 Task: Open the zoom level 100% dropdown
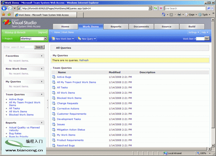coord(210,153)
